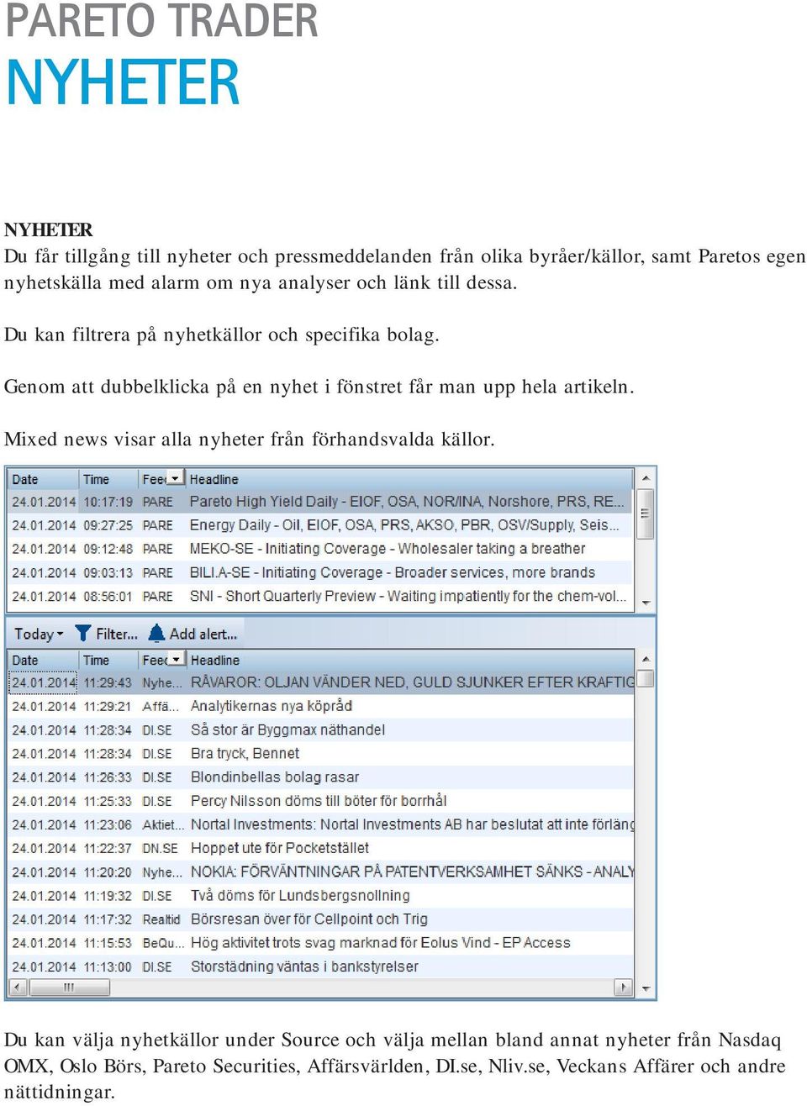Click feed cell 'Affä...'
This screenshot has height=1106, width=807.
click(161, 706)
